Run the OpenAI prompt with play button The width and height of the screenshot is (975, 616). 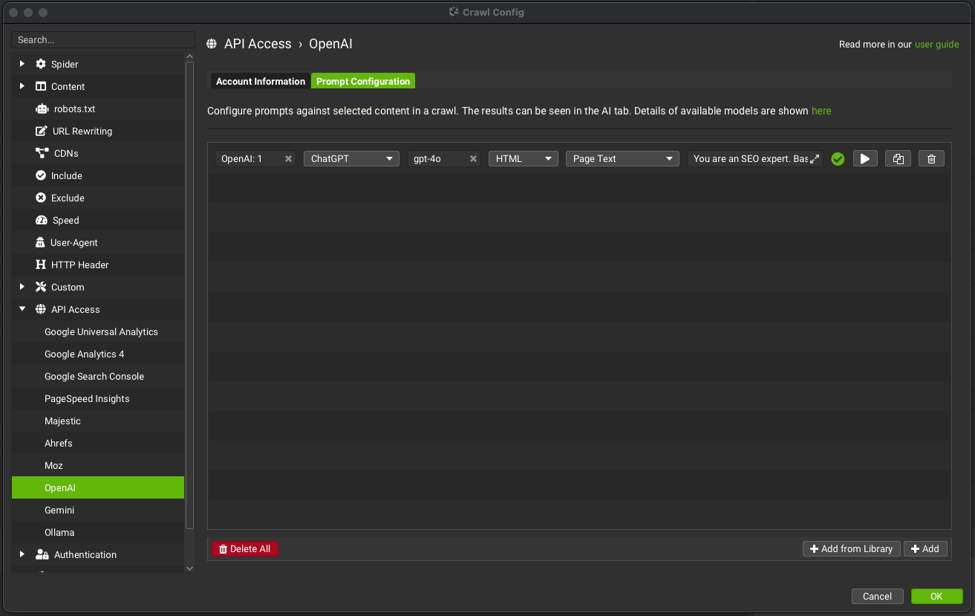click(865, 158)
